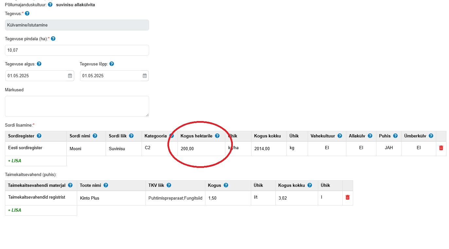Delete the Mooni variety row
This screenshot has width=449, height=249.
pos(441,148)
